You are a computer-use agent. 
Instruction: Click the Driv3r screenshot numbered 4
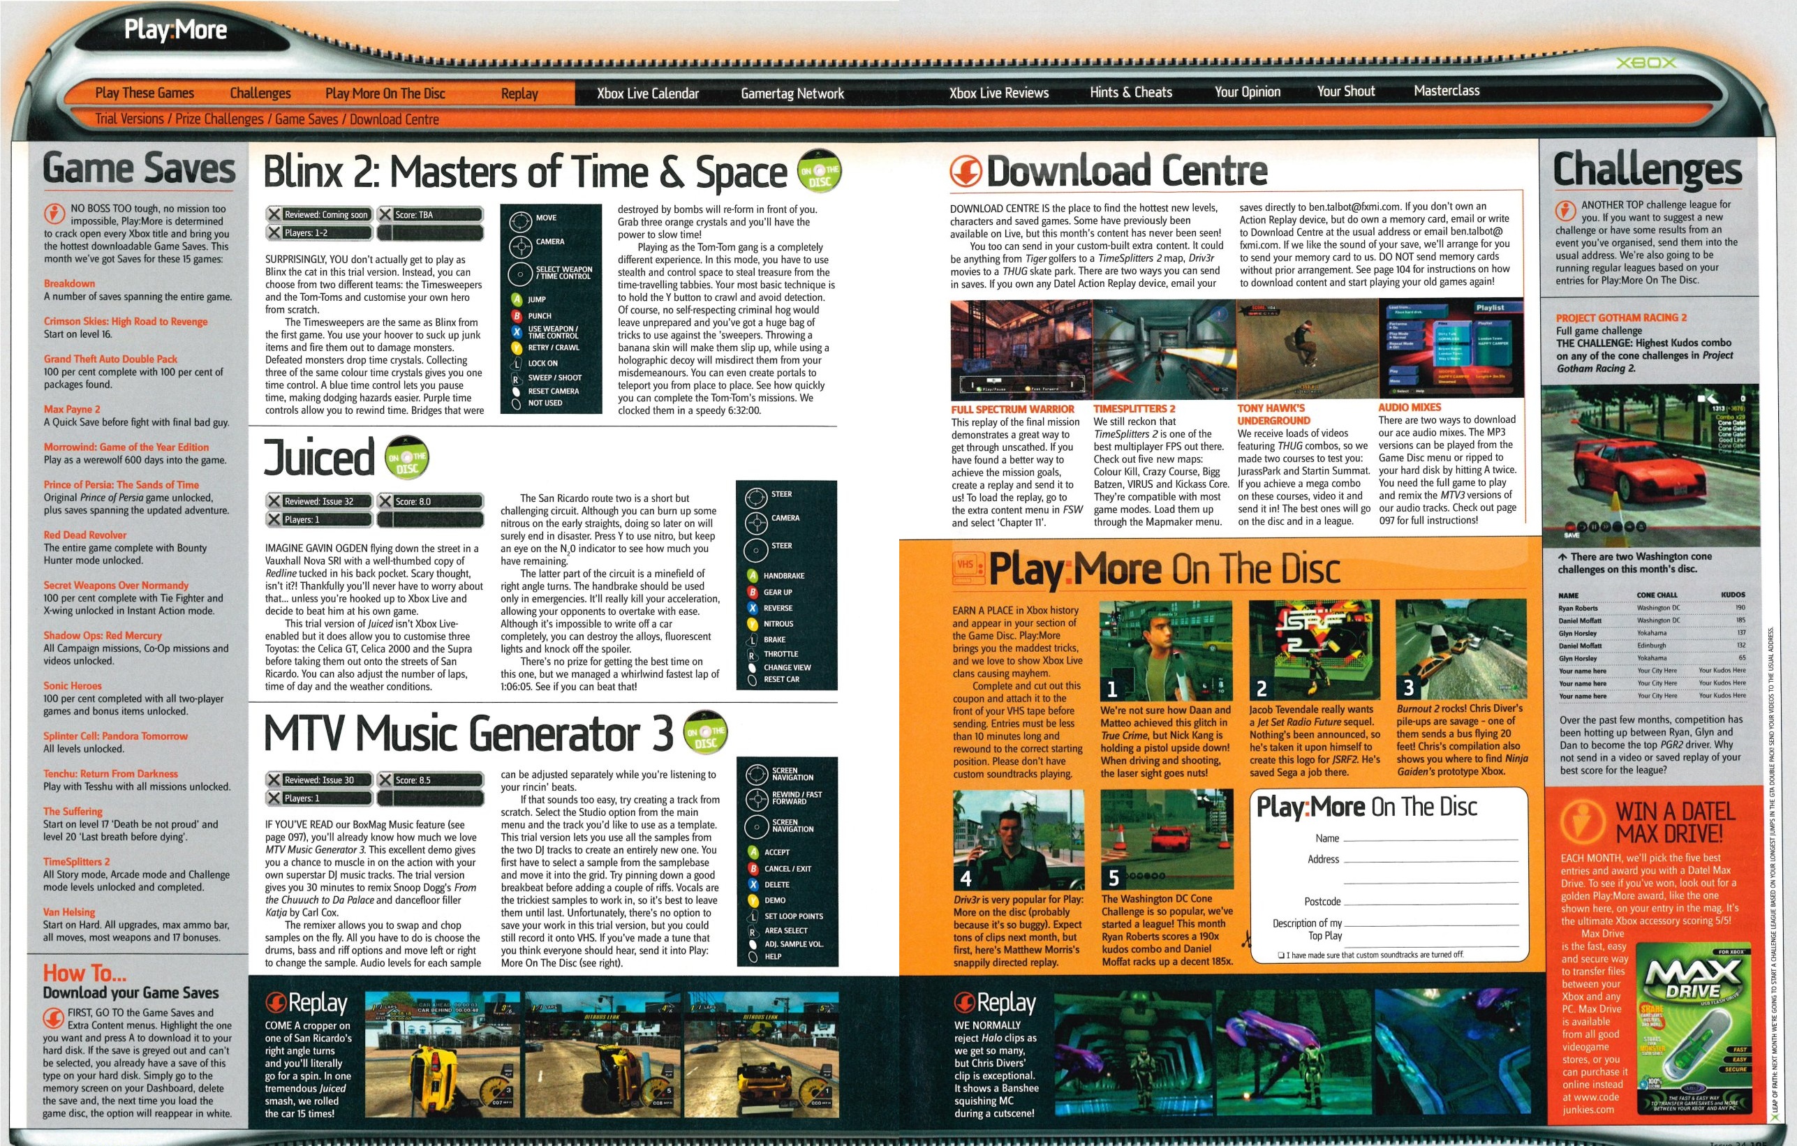point(1019,840)
